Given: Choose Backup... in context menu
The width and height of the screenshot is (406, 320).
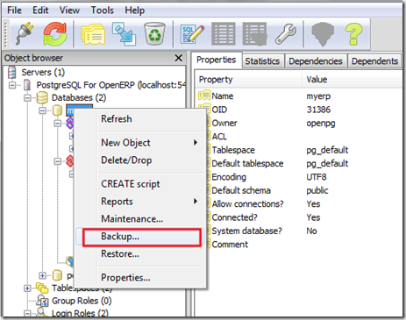Looking at the screenshot, I should [140, 237].
